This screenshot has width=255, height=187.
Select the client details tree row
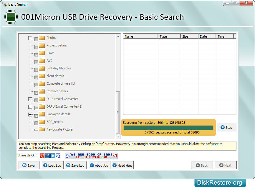coord(55,76)
